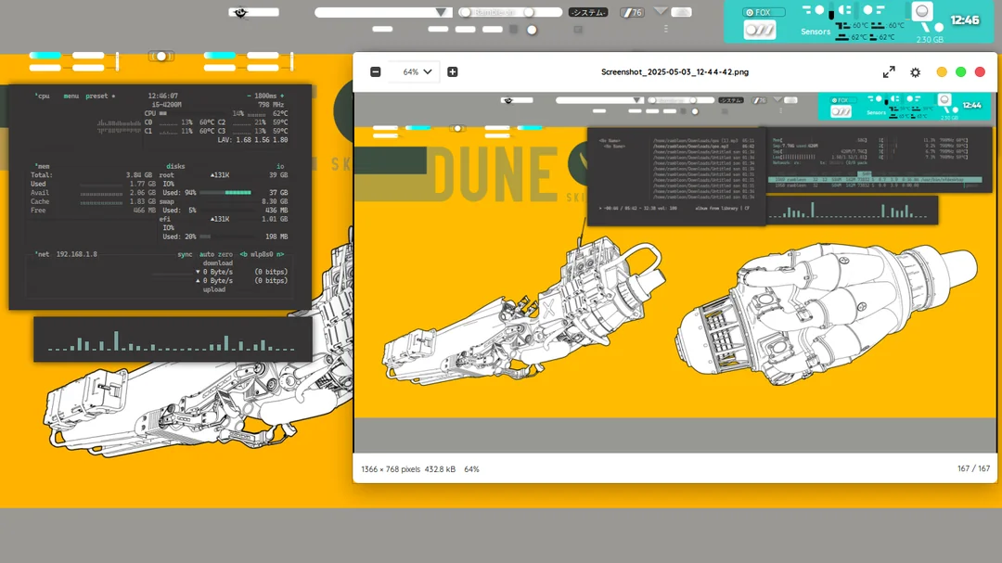Click the '76' indicator widget in top bar
This screenshot has width=1002, height=563.
632,12
